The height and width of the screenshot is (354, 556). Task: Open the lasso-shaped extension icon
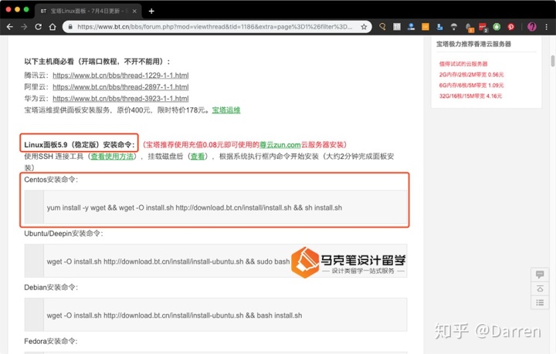tap(382, 27)
